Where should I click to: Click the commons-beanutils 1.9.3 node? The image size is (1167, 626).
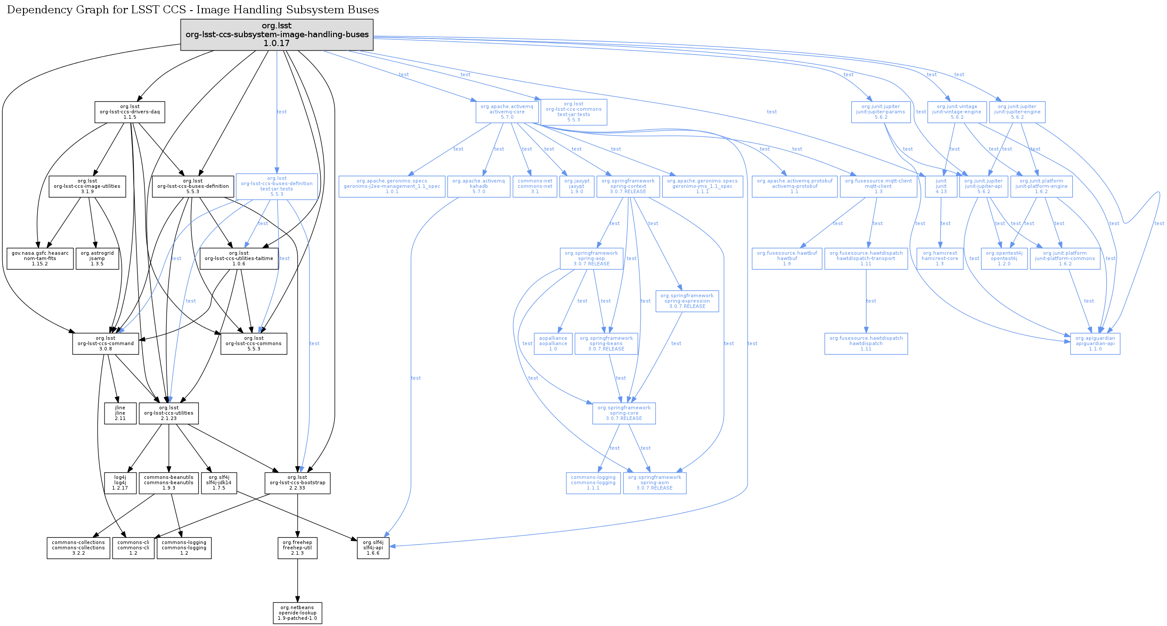pyautogui.click(x=169, y=483)
